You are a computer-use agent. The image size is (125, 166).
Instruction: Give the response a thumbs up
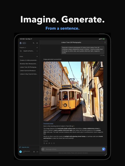[x=47, y=143]
